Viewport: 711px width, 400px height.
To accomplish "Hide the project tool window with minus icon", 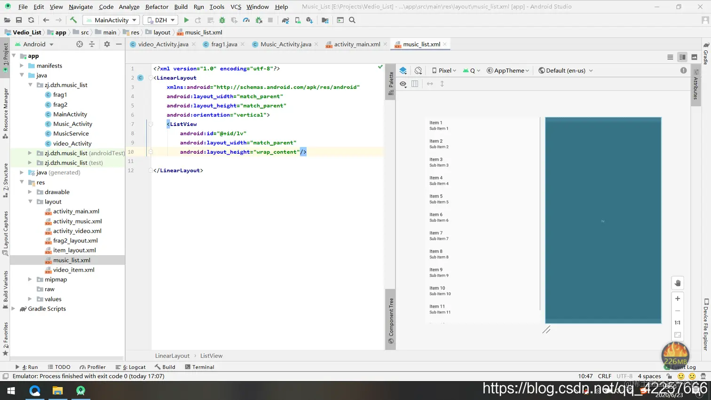I will [x=118, y=44].
